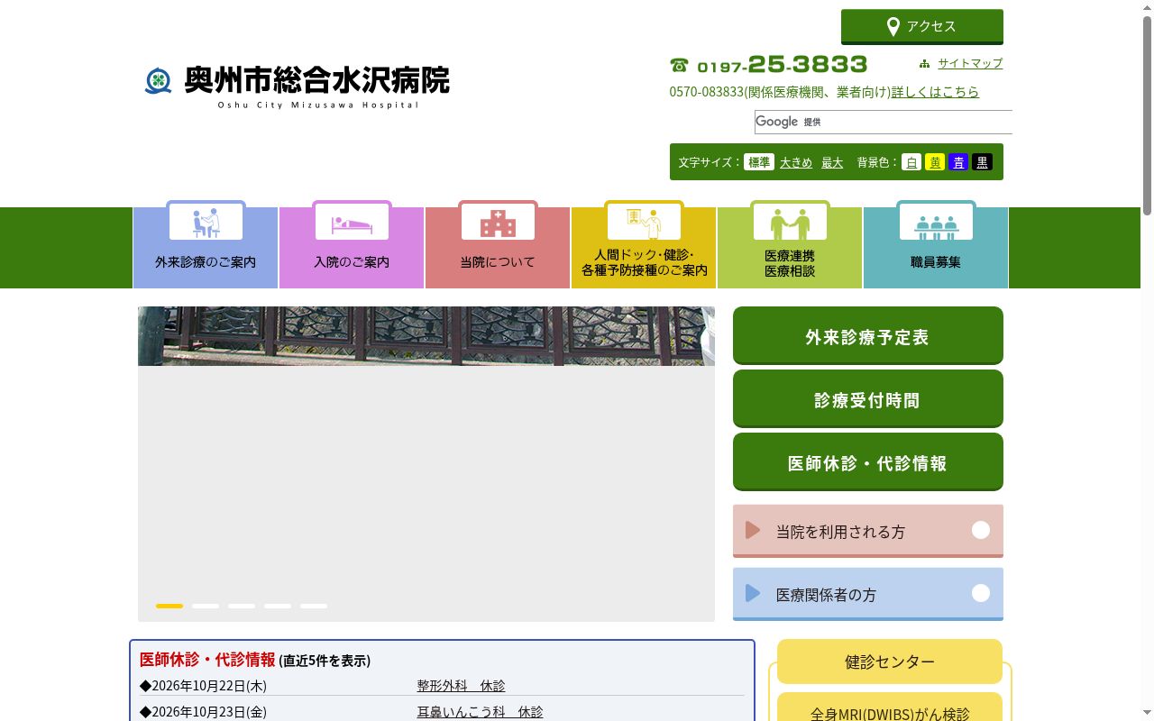Click the 外来診療予定表 button
Image resolution: width=1154 pixels, height=721 pixels.
[868, 336]
